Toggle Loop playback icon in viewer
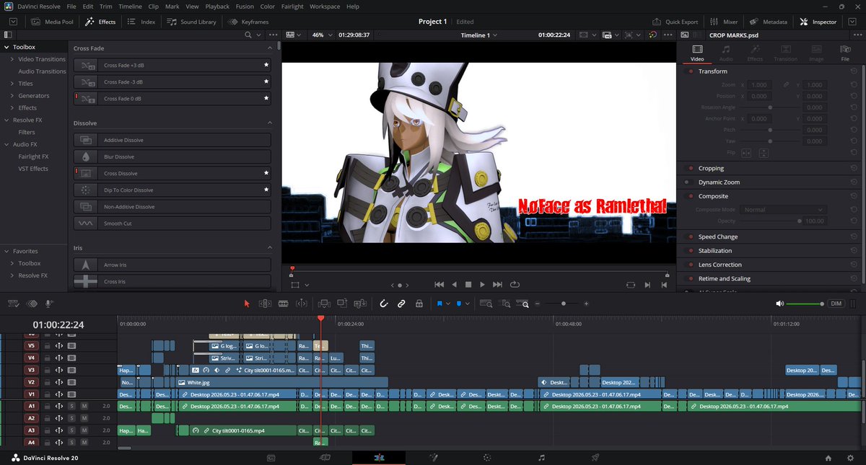 (x=515, y=285)
